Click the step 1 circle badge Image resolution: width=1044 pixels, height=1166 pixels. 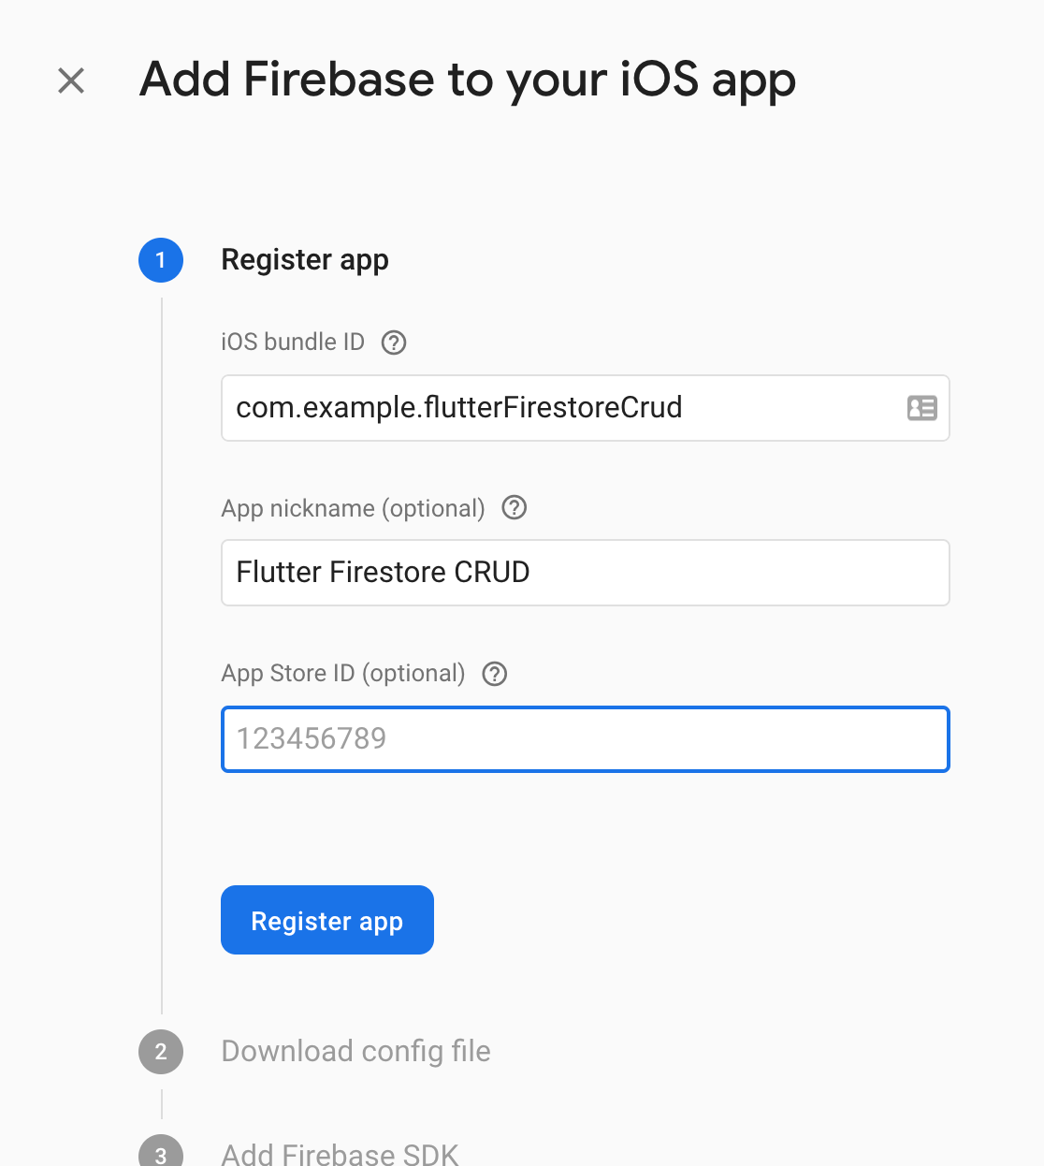pos(161,260)
